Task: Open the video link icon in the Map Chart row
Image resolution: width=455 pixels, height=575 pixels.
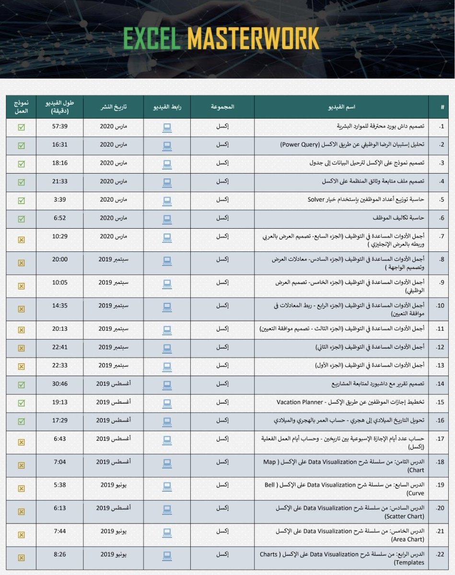Action: pyautogui.click(x=167, y=462)
